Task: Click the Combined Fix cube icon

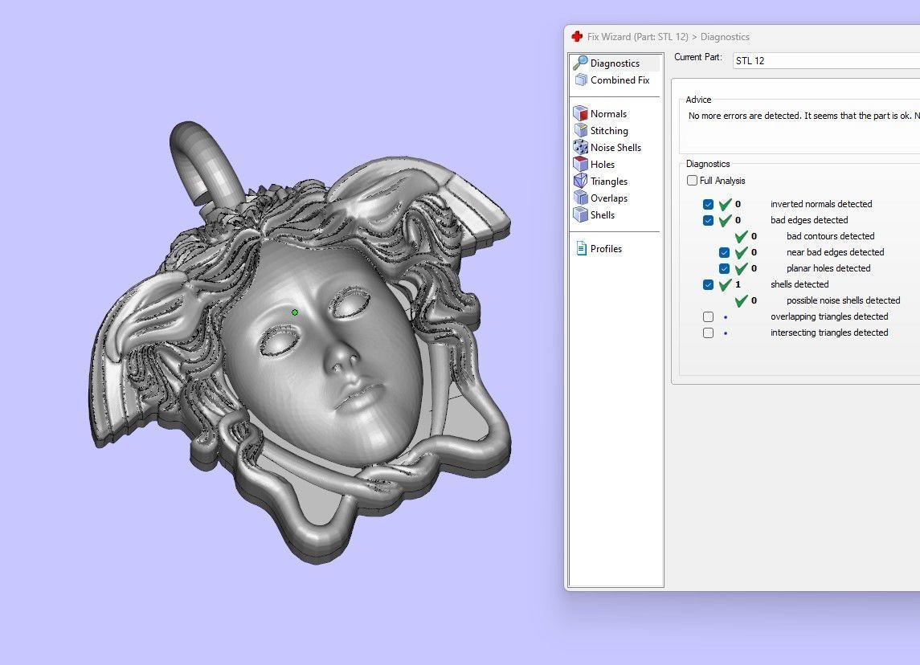Action: 581,80
